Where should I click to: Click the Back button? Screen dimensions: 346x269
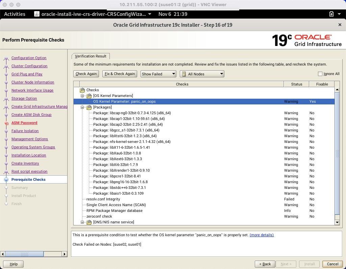[x=265, y=264]
